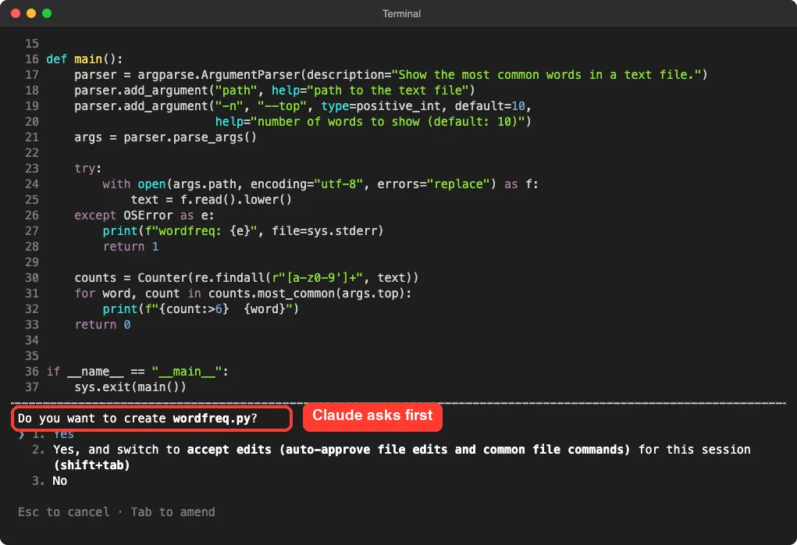Click the 'Do you want to create wordfreq.py?' prompt
Viewport: 797px width, 545px height.
(137, 419)
